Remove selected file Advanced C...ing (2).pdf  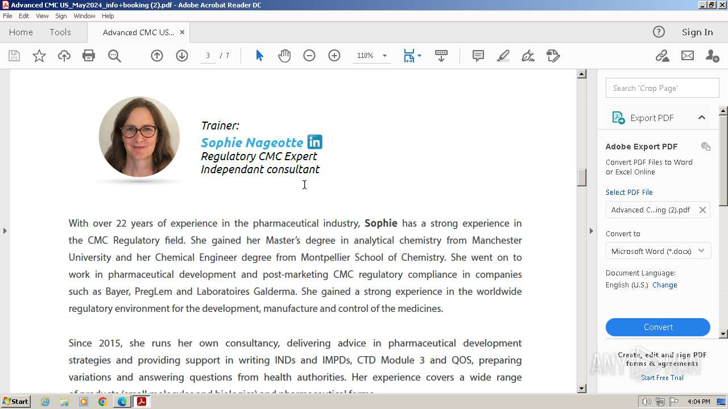[702, 210]
